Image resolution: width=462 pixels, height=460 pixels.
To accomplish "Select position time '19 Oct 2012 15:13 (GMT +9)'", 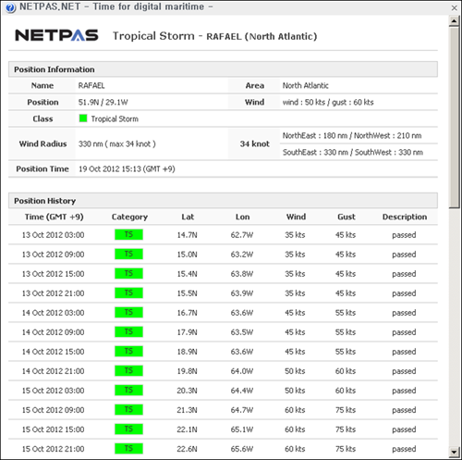I will point(127,168).
